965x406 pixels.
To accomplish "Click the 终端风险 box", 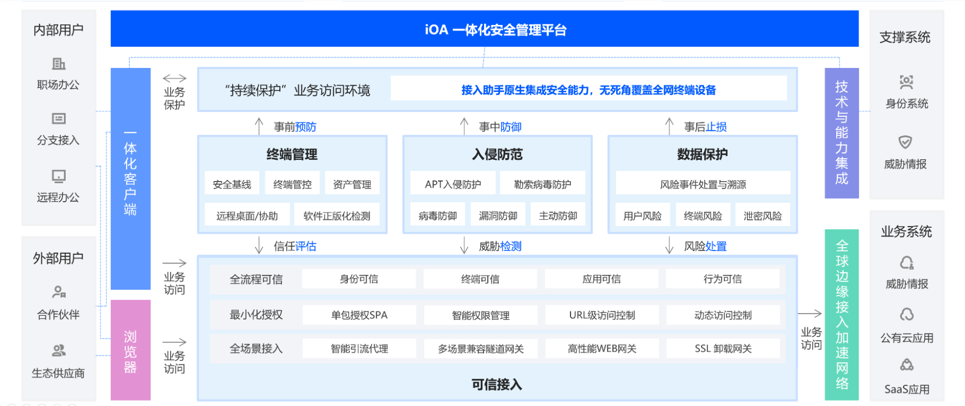I will (703, 216).
